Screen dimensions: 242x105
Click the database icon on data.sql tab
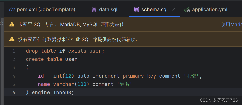pyautogui.click(x=94, y=10)
